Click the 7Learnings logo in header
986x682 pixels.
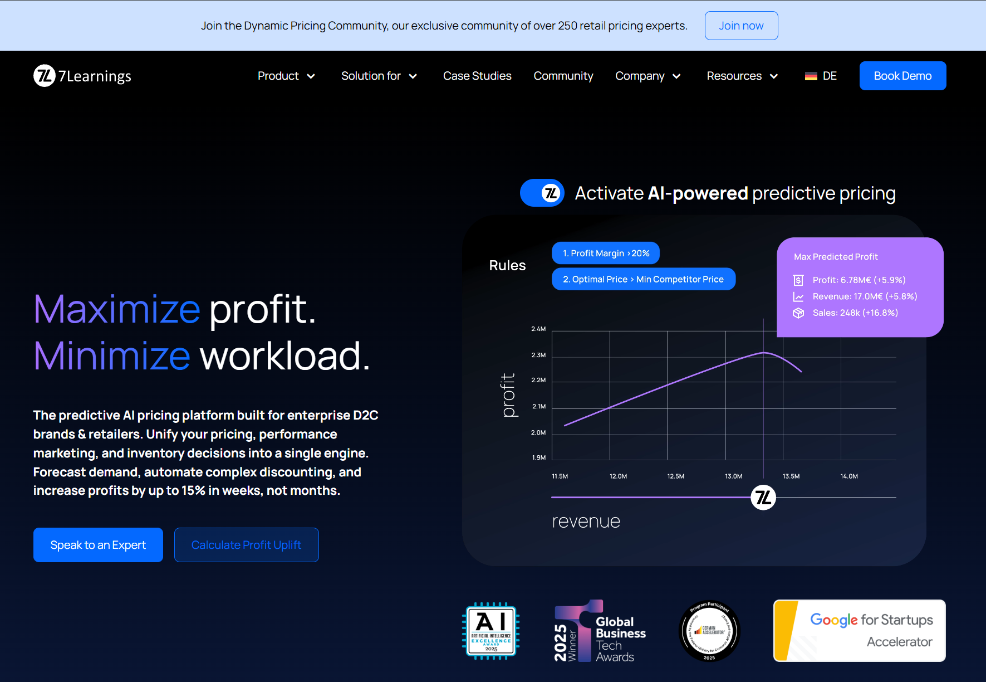point(82,76)
